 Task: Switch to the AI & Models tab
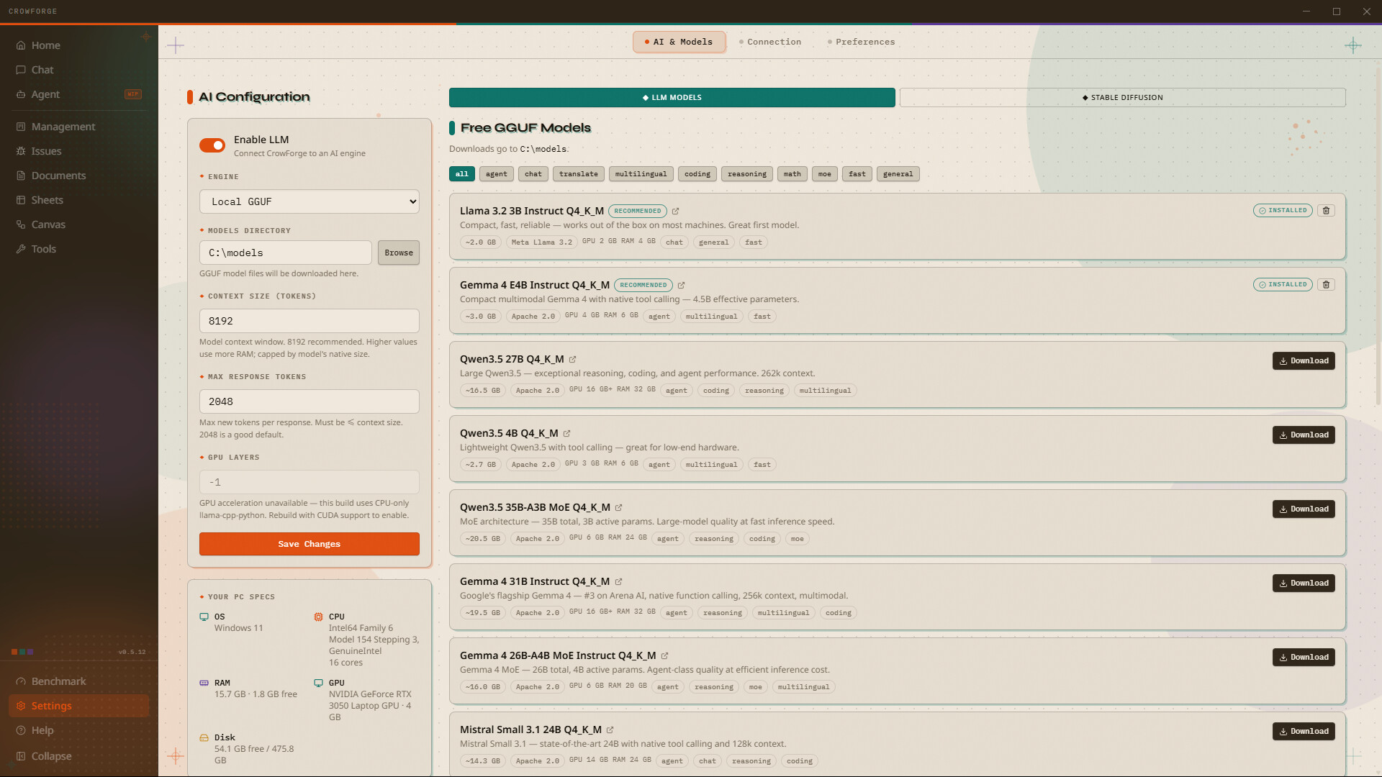679,42
